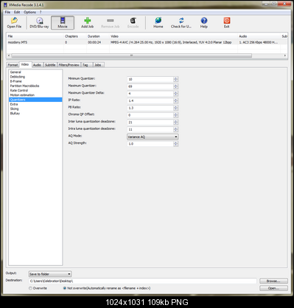Click Intra luma quantization deadzone spinner
Screen dimensions: 294x308
[x=175, y=129]
